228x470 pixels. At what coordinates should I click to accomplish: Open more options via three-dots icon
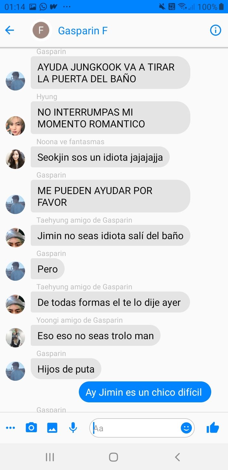pyautogui.click(x=10, y=428)
